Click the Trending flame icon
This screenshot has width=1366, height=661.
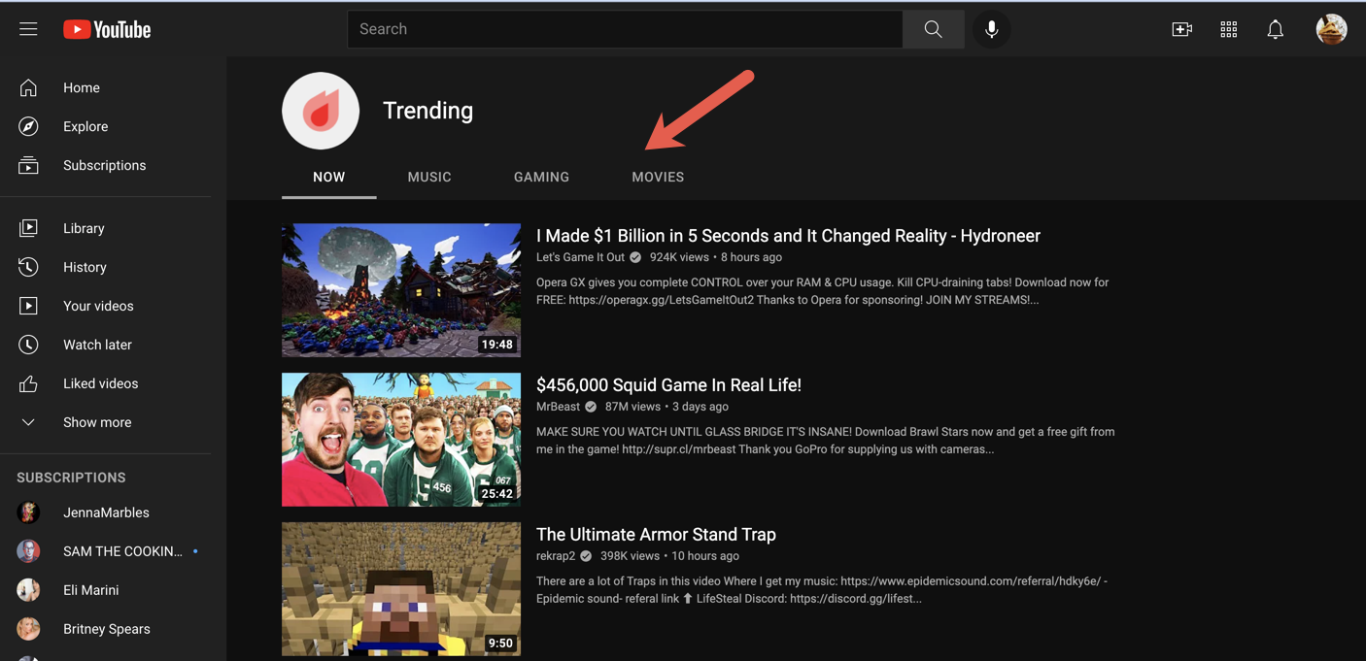[321, 110]
